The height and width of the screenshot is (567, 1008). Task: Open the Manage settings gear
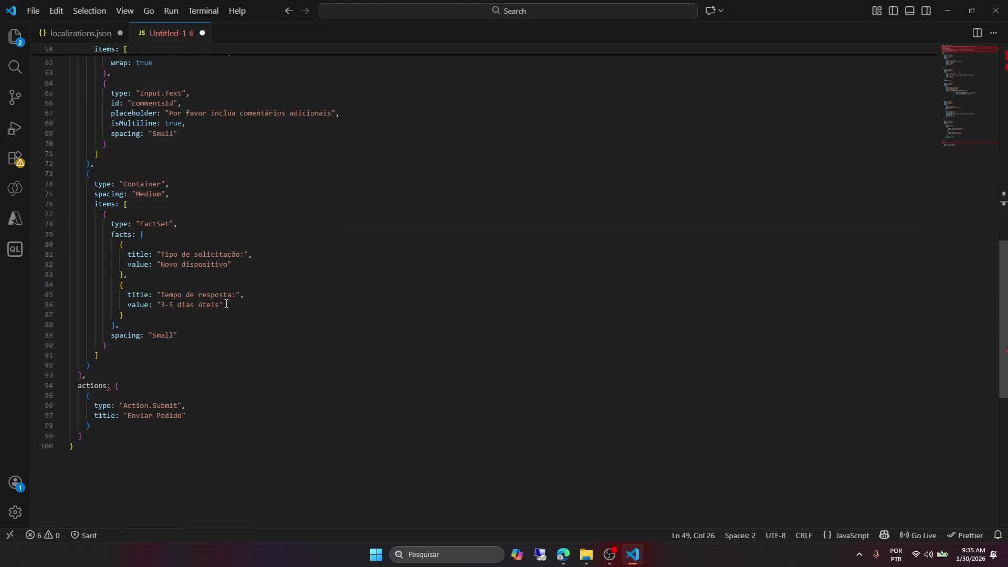coord(15,512)
